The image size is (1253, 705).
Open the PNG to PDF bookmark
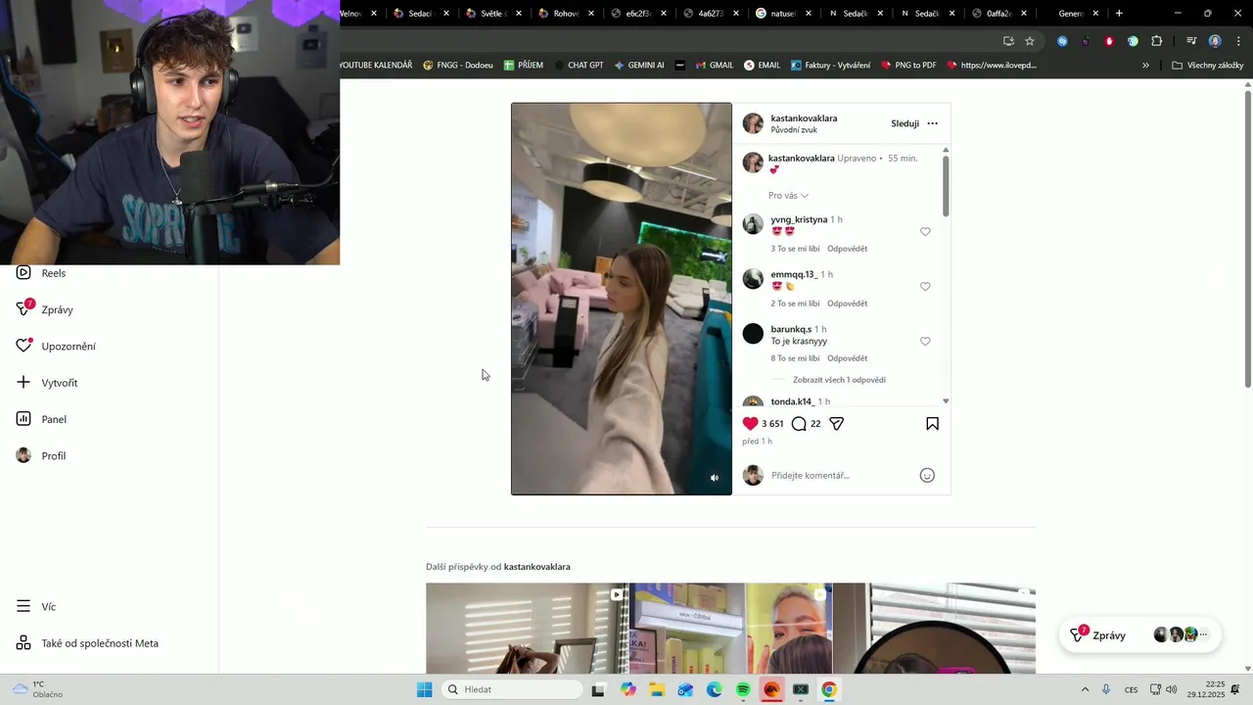(908, 66)
